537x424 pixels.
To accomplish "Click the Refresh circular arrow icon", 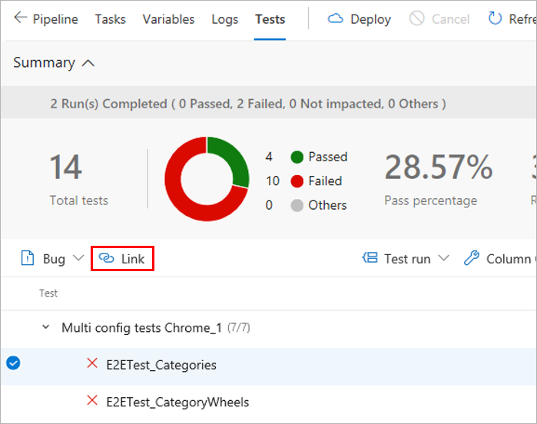I will pos(495,18).
